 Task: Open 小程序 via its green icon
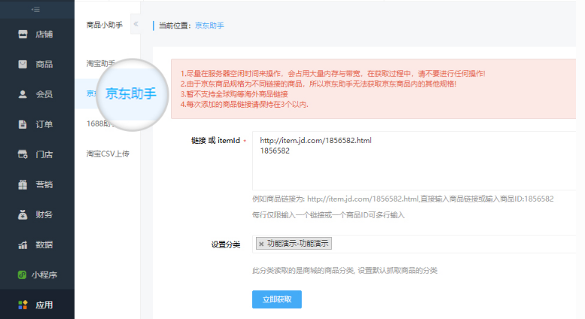coord(22,275)
